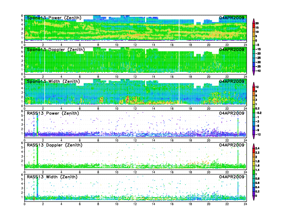Image resolution: width=283 pixels, height=219 pixels.
Task: Click the orange segment of the top colorbar
Action: tap(254, 30)
